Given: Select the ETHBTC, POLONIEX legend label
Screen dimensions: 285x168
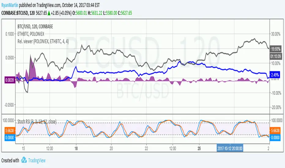Looking at the screenshot, I should point(31,34).
